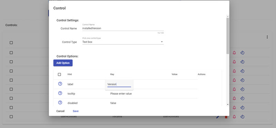Edit the disabled key value 'false'
Image resolution: width=276 pixels, height=128 pixels.
113,103
